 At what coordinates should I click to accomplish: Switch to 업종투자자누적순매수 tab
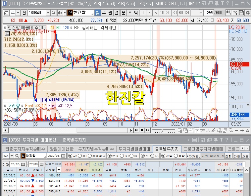25,149
